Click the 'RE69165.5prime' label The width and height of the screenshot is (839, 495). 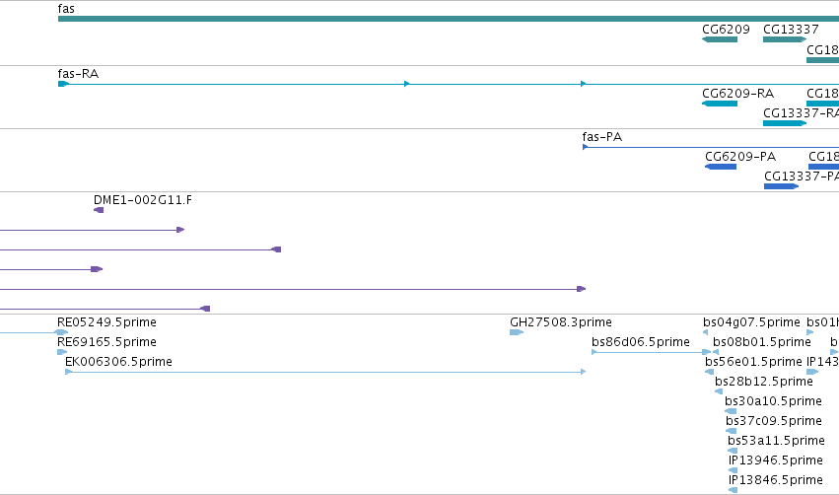(x=107, y=342)
